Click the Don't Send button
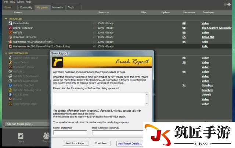235x148 pixels. coord(101,143)
